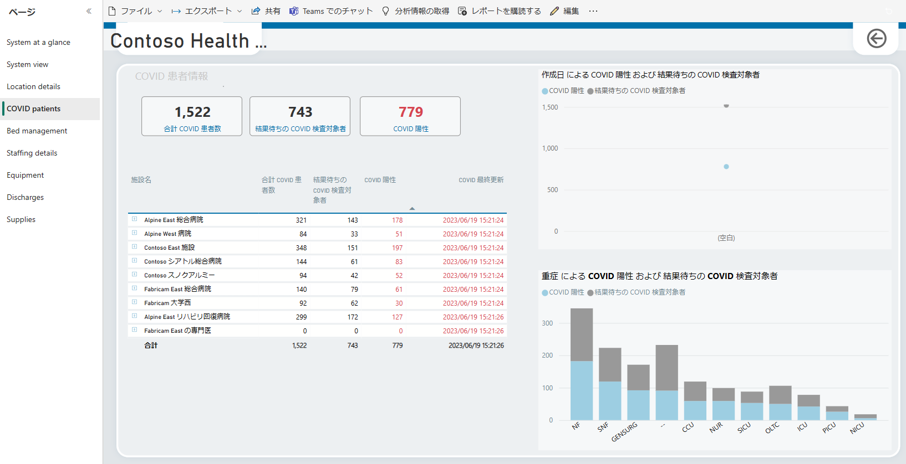Select the ICU bar

[808, 408]
